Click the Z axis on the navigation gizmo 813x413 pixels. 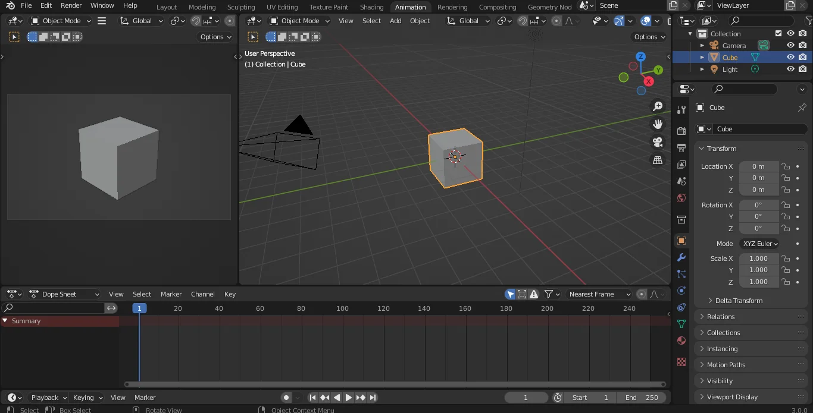(641, 55)
